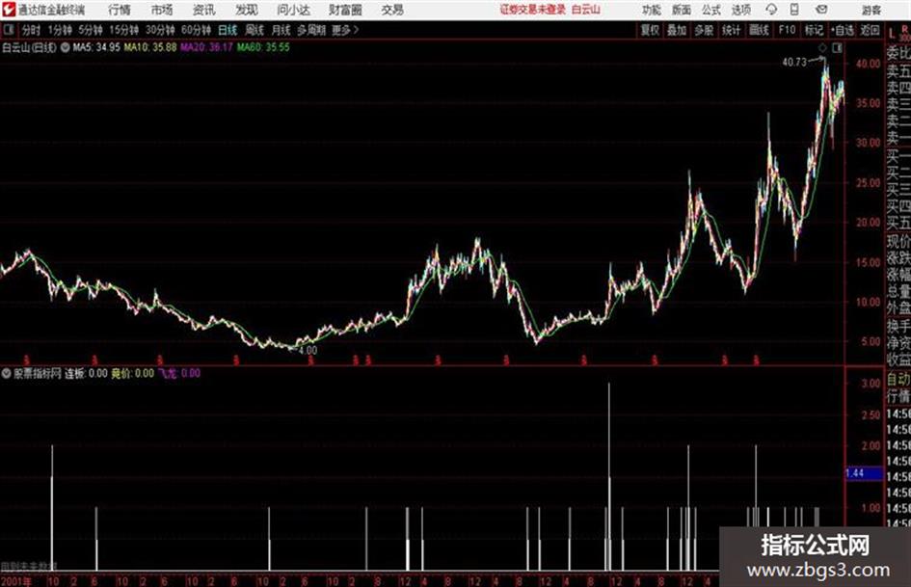This screenshot has width=911, height=587.
Task: Add stock via the +自选 button
Action: click(842, 30)
